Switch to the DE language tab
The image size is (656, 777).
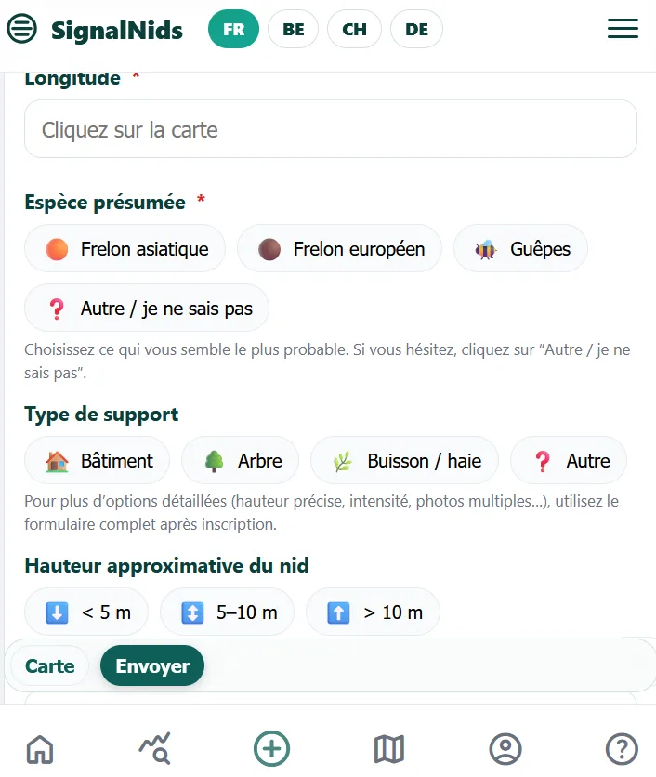point(416,29)
